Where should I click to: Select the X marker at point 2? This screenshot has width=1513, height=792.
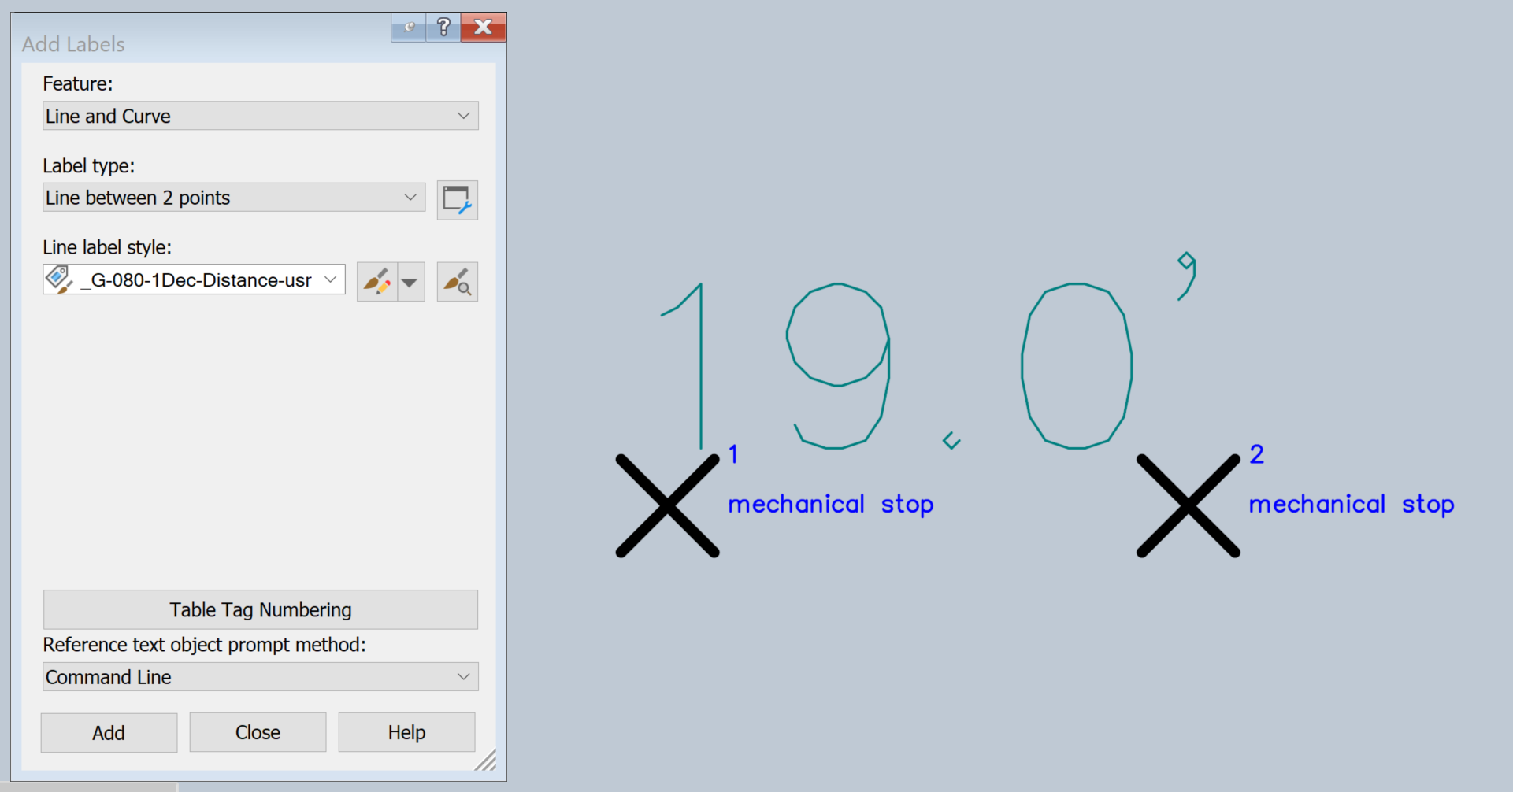1189,505
